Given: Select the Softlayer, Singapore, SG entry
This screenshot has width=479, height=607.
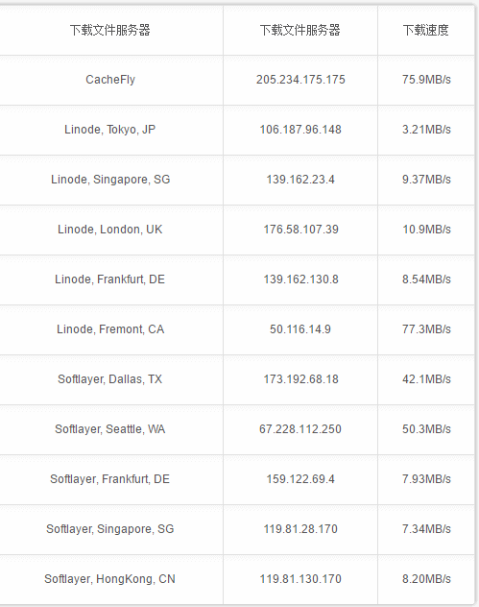Looking at the screenshot, I should 109,529.
